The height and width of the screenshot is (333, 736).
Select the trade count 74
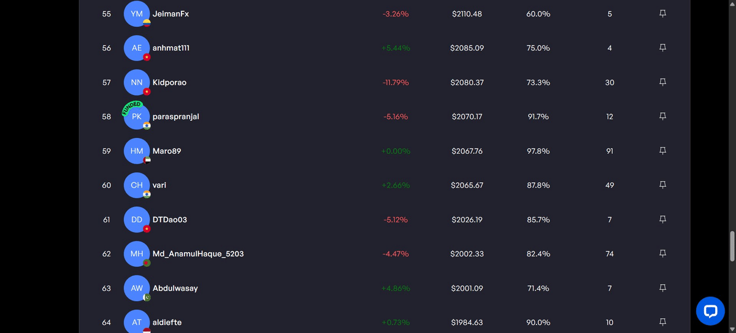(610, 254)
